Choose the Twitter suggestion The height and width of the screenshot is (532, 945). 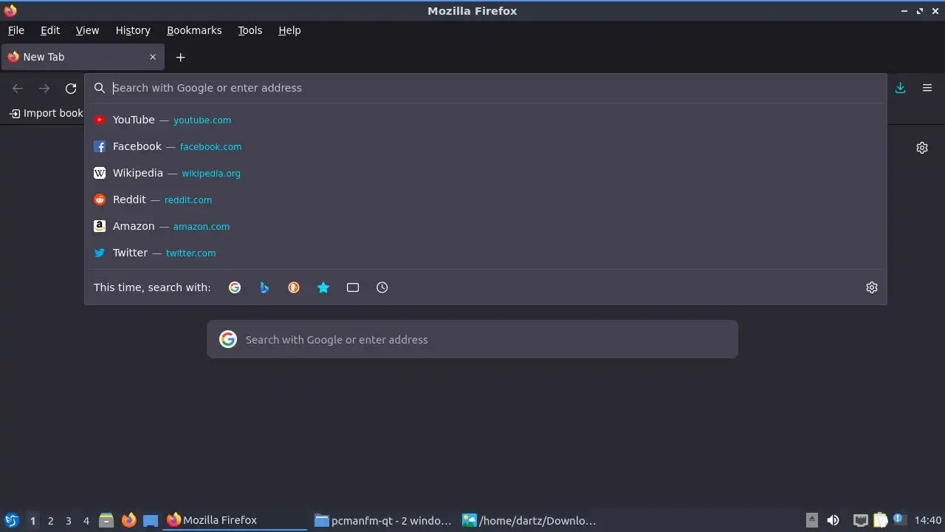[485, 253]
